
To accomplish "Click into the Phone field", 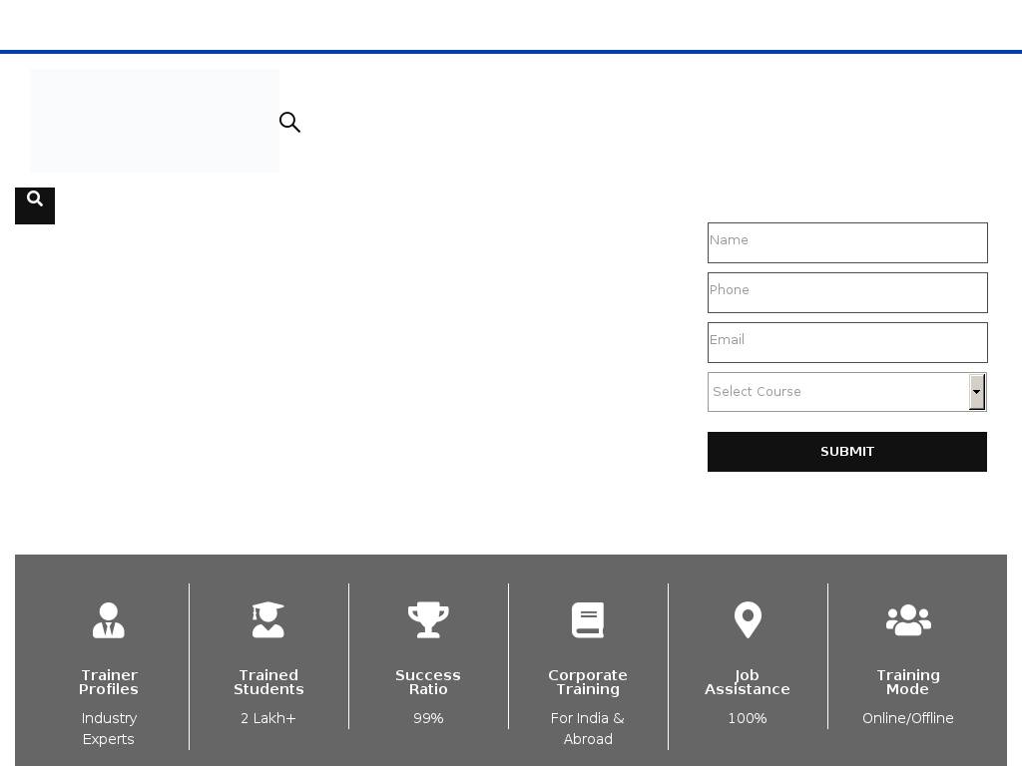I will point(847,292).
